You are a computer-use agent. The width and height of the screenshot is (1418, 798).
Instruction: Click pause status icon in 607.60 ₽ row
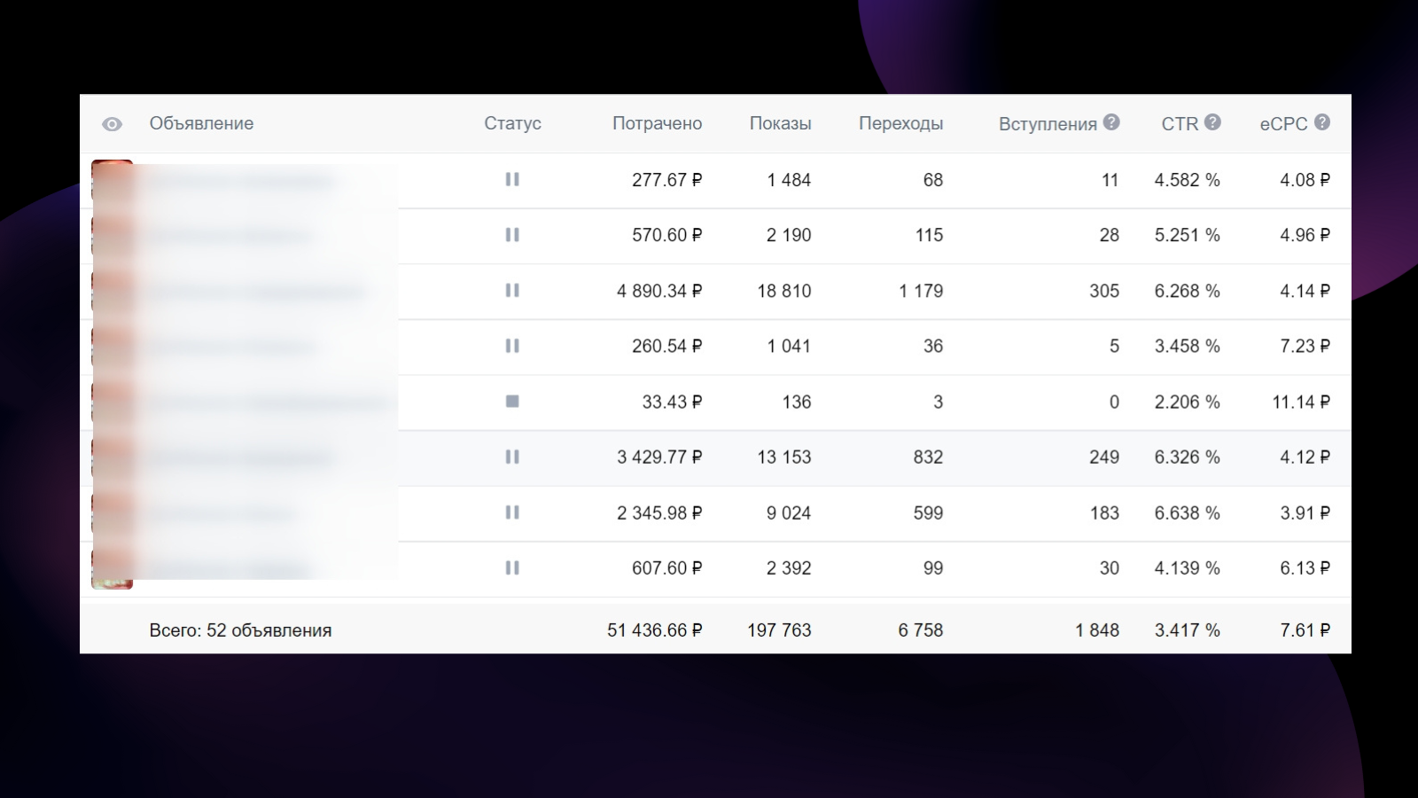512,567
